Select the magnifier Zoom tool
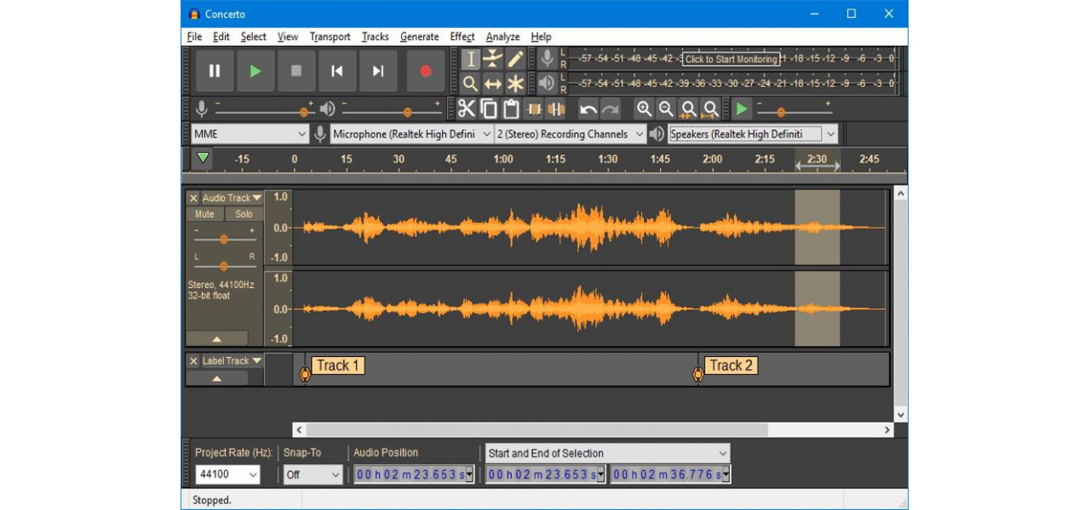1090x510 pixels. 470,83
